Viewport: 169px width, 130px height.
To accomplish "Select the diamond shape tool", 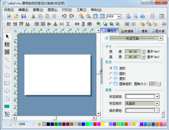I will (7, 91).
